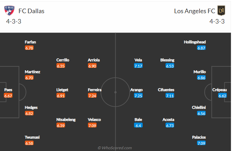Image resolution: width=232 pixels, height=151 pixels.
Task: Select Ferreira's 7.24 rating badge
Action: coord(92,96)
